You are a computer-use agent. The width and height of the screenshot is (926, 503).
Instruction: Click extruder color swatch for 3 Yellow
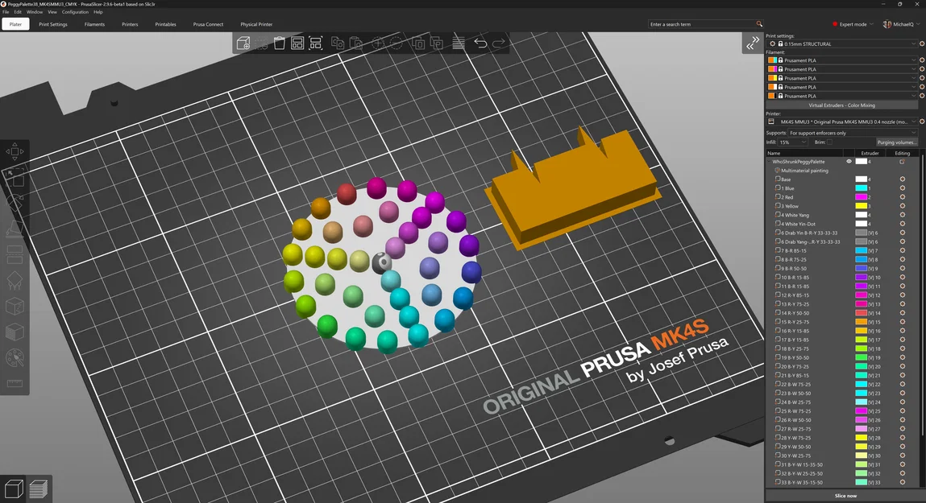(861, 206)
